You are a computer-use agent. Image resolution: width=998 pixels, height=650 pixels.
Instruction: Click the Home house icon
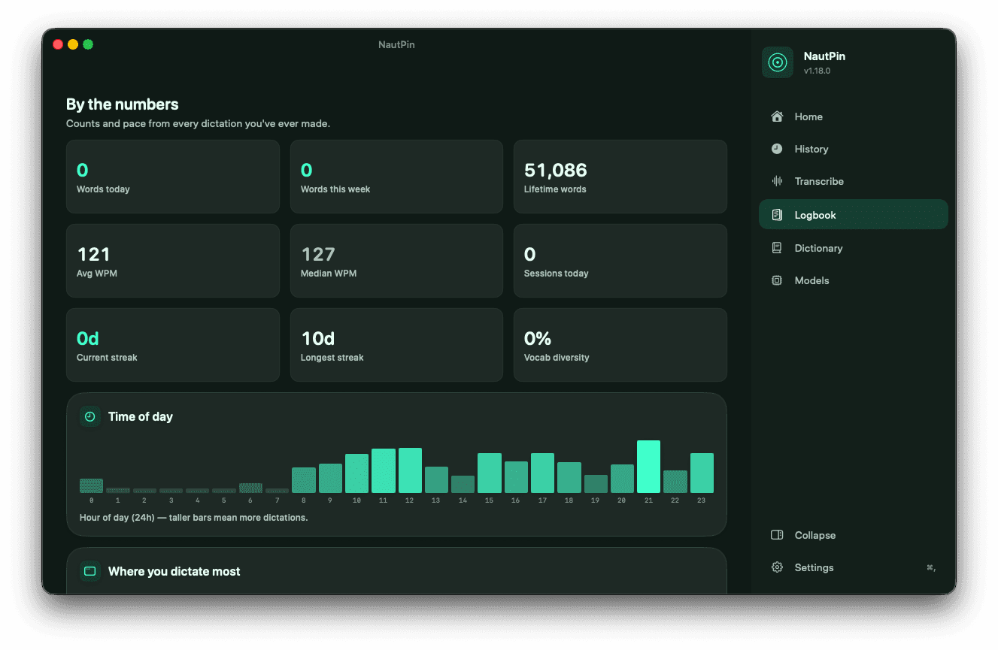(777, 116)
